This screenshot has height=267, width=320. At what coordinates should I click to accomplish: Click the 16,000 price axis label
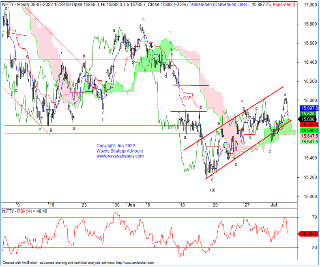click(x=310, y=101)
